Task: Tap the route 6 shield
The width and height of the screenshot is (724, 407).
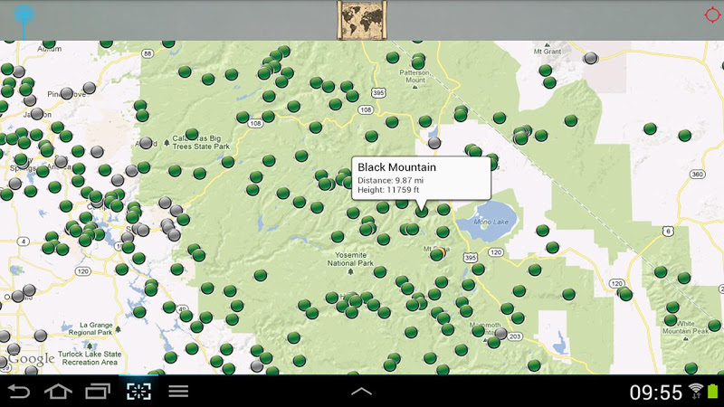Action: point(668,232)
